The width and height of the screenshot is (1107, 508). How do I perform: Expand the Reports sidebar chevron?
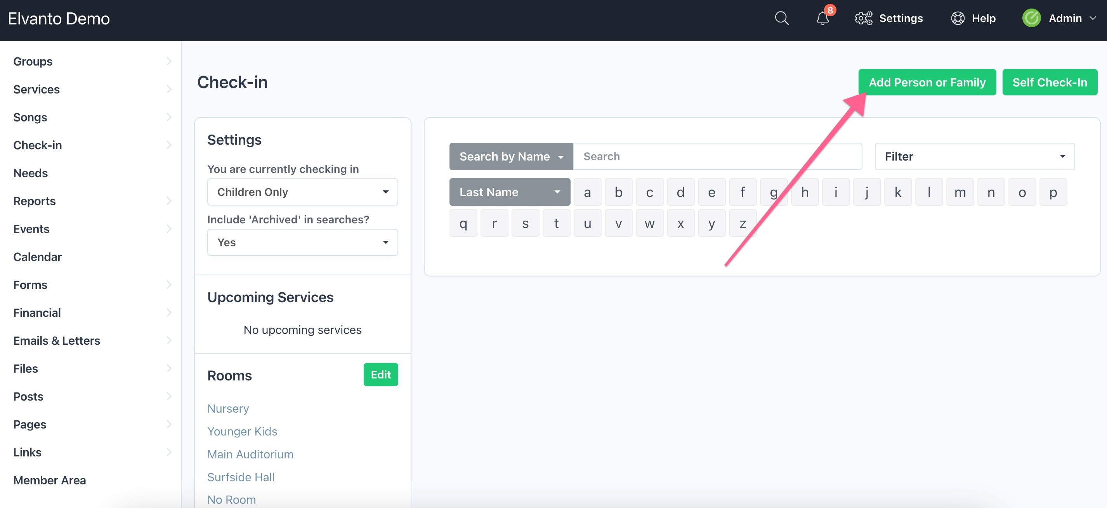pyautogui.click(x=169, y=201)
